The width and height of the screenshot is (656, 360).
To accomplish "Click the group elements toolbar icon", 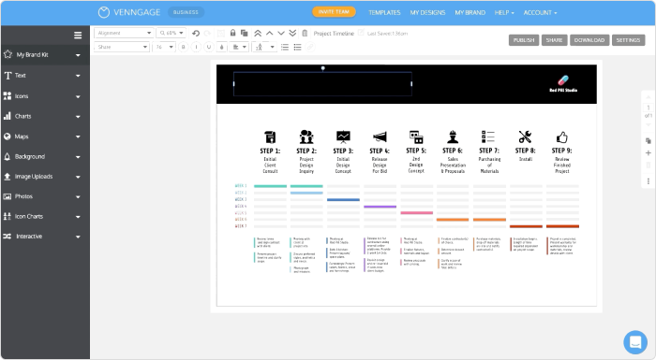I will tap(221, 33).
